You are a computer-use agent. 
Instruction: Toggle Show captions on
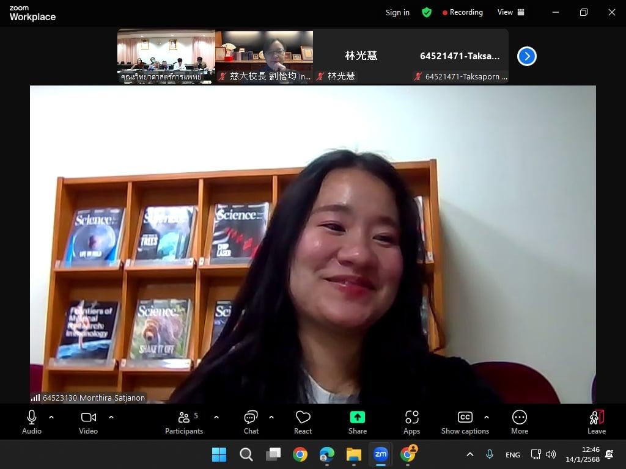pos(465,422)
